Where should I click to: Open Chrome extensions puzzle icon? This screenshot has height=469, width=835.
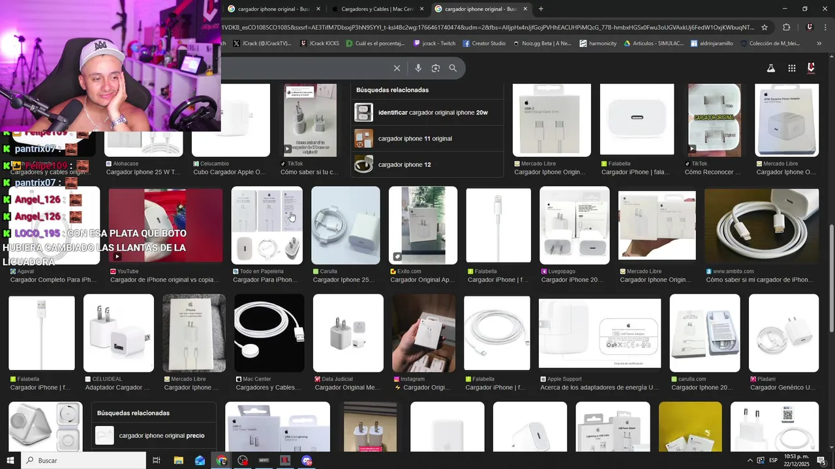point(786,27)
